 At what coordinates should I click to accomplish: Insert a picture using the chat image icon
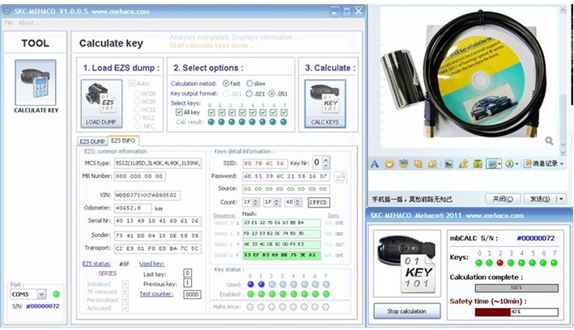(449, 164)
